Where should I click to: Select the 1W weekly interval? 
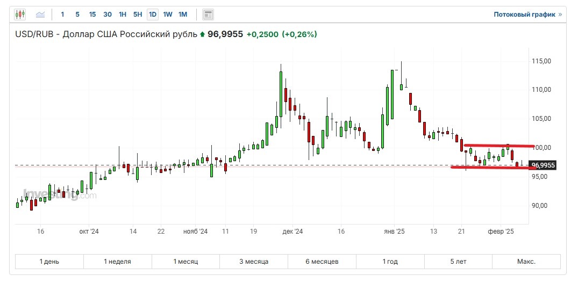coord(168,15)
